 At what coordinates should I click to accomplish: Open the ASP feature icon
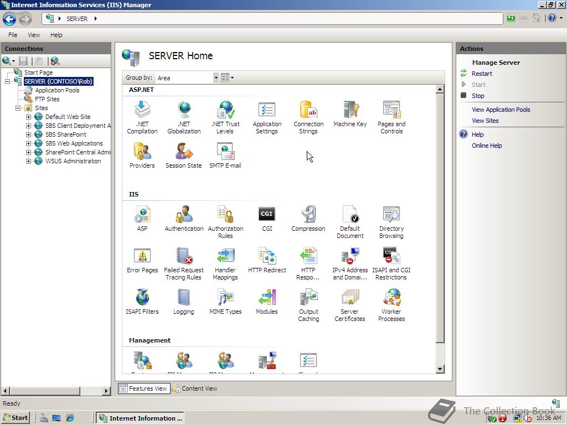(x=142, y=219)
